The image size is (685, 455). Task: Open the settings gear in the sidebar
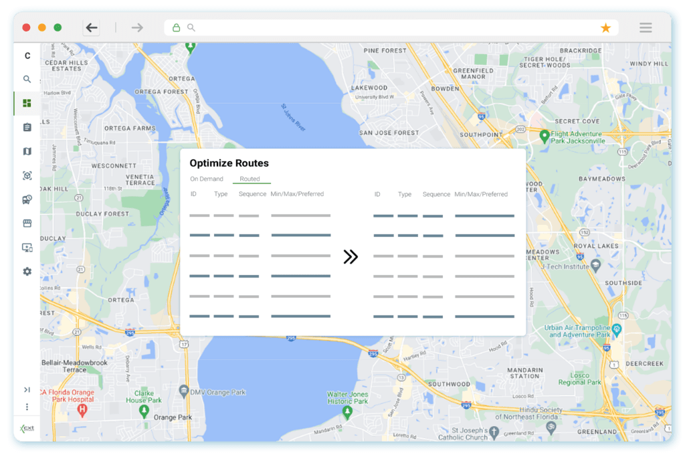click(27, 272)
